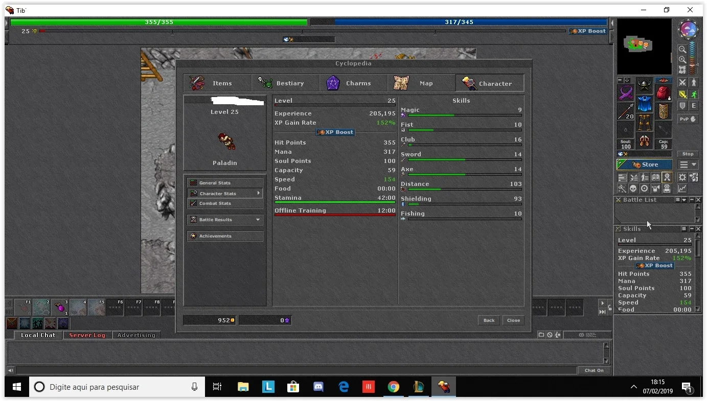
Task: Toggle Chat On button
Action: [x=595, y=370]
